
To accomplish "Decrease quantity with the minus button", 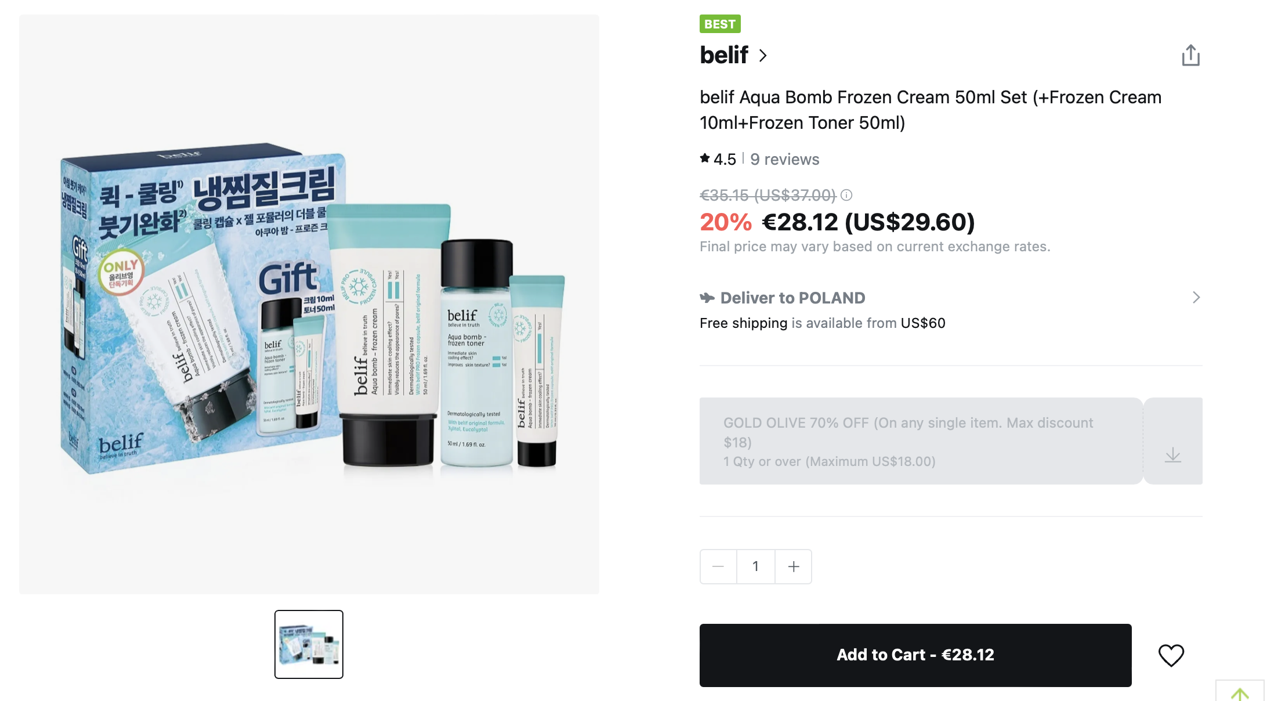I will coord(718,566).
